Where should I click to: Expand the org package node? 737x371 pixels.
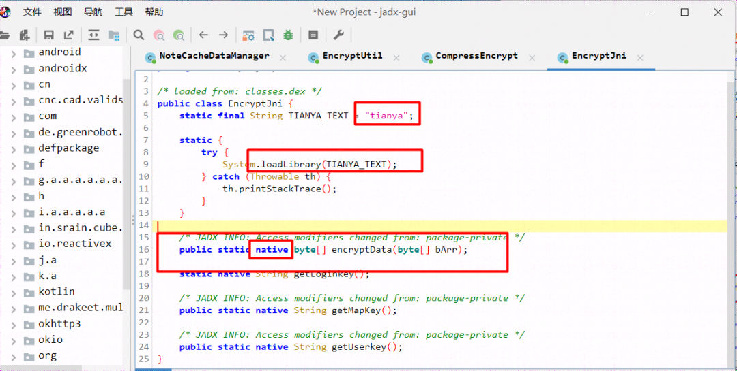(13, 356)
